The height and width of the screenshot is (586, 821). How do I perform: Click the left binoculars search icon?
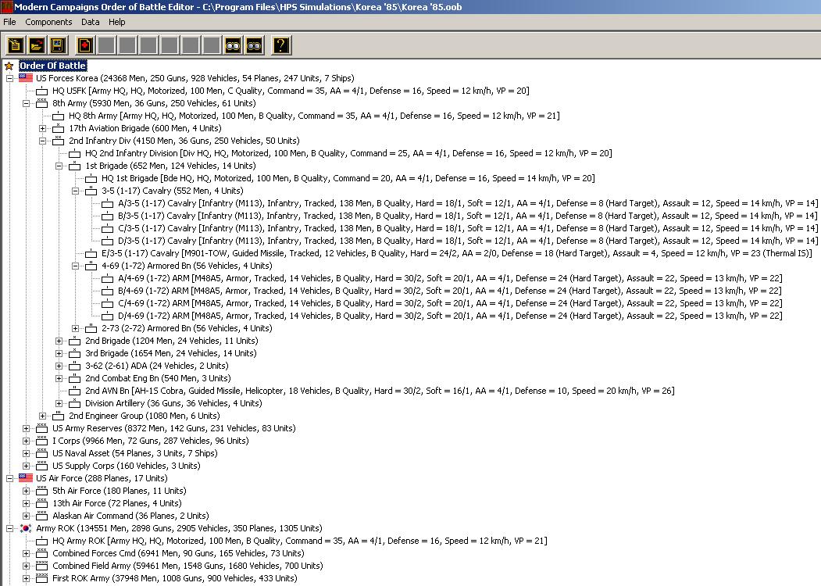233,45
